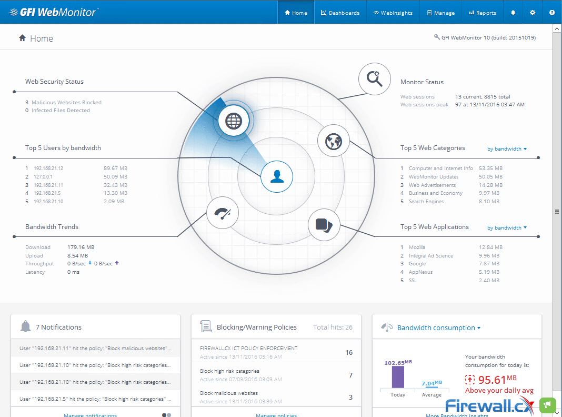The width and height of the screenshot is (562, 417).
Task: Open the settings gear in the top bar
Action: (x=533, y=13)
